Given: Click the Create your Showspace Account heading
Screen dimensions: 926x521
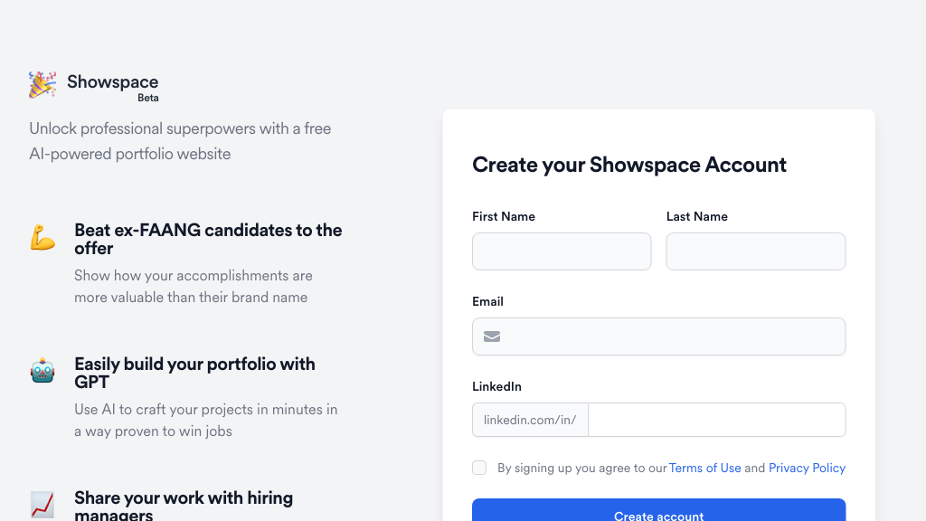Looking at the screenshot, I should (x=629, y=165).
